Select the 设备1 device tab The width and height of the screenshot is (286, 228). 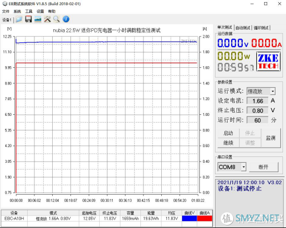point(7,20)
